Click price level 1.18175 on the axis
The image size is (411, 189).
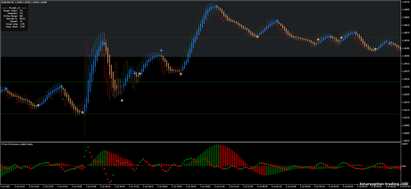406,110
